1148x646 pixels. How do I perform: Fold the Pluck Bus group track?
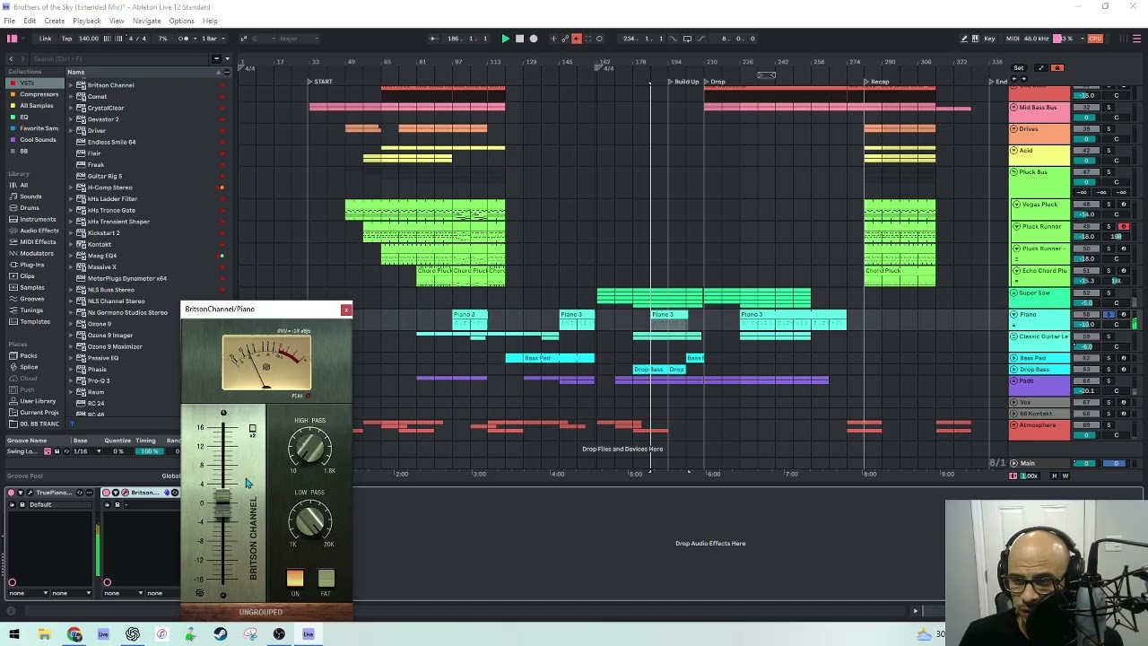coord(1014,172)
